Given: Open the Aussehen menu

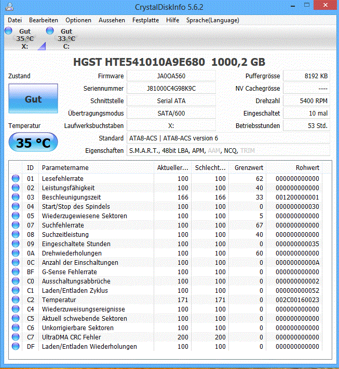Looking at the screenshot, I should click(x=112, y=20).
